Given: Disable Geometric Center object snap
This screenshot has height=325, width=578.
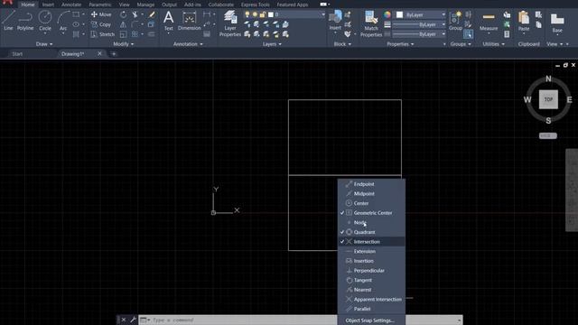Looking at the screenshot, I should coord(371,213).
